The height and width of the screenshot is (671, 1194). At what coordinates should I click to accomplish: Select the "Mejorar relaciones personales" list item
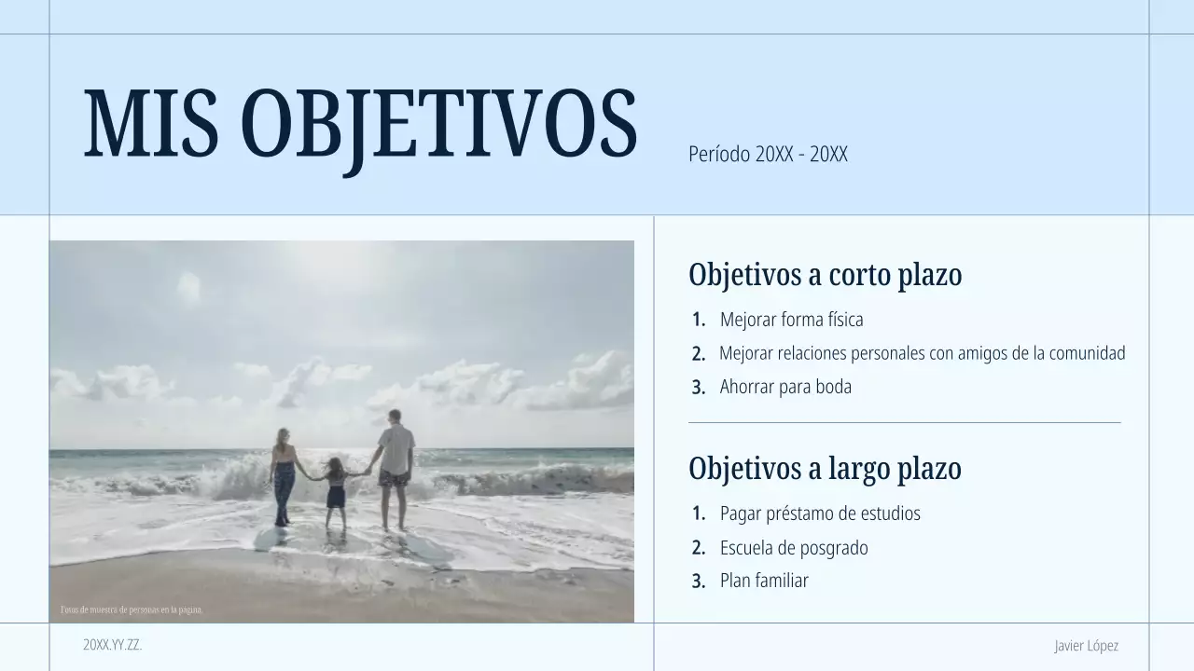[x=922, y=352]
